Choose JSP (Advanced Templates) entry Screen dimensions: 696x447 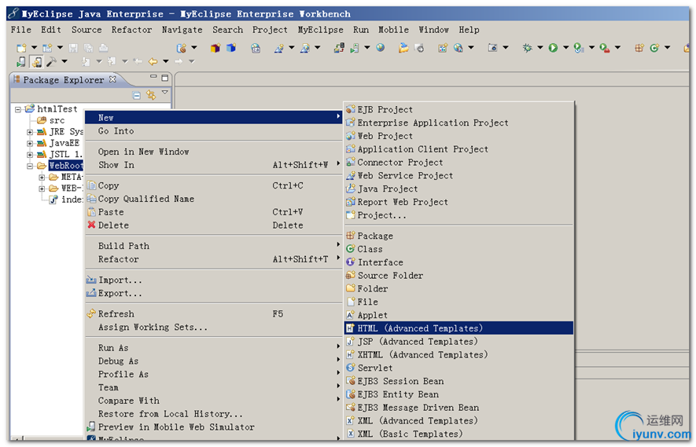click(x=417, y=342)
